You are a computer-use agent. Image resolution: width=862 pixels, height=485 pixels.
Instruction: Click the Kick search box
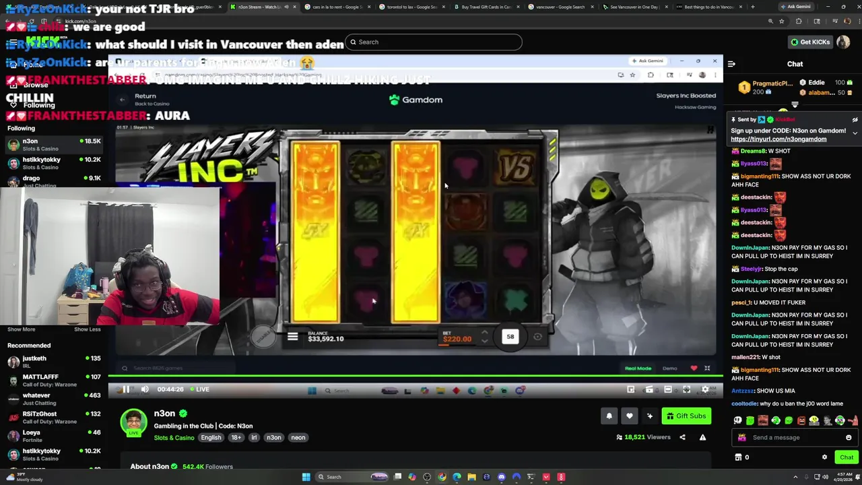point(433,42)
